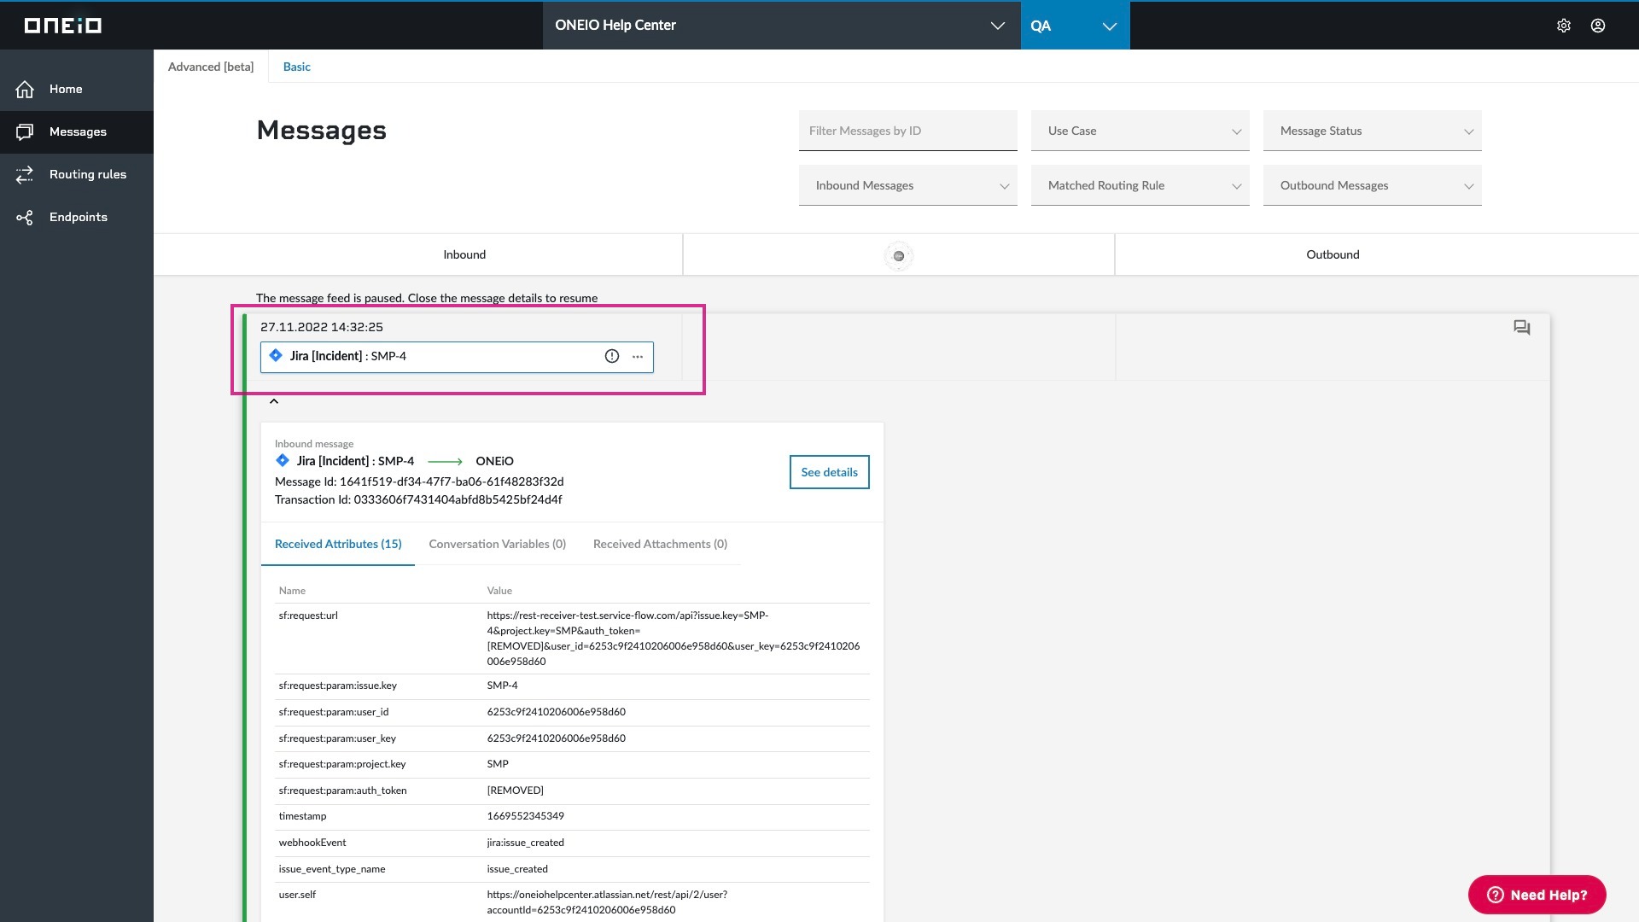Select the Conversation Variables (0) tab
The image size is (1639, 922).
pyautogui.click(x=497, y=545)
